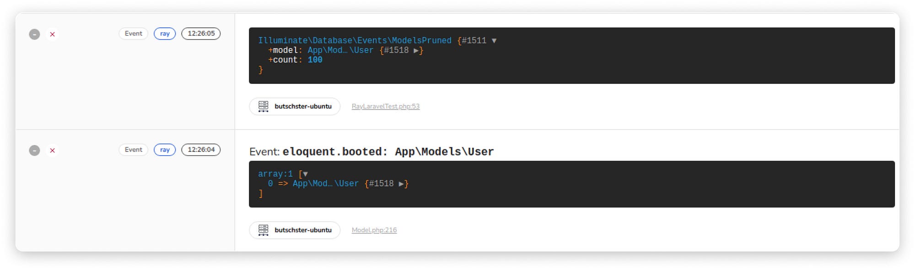
Task: Click butschster-ubuntu host name in ModelsPruned entry
Action: 303,106
